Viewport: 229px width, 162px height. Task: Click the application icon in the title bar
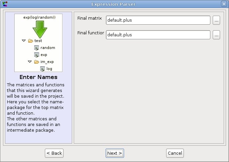5,4
